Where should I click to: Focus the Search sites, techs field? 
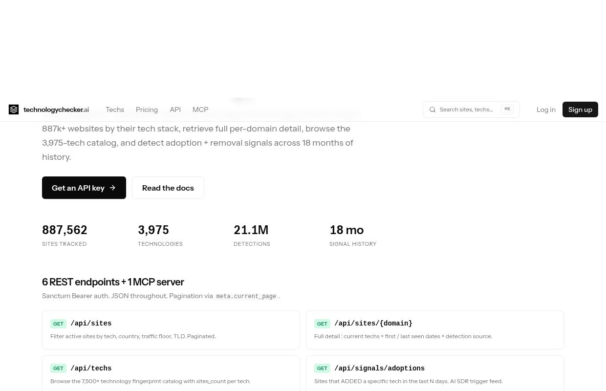pos(471,109)
